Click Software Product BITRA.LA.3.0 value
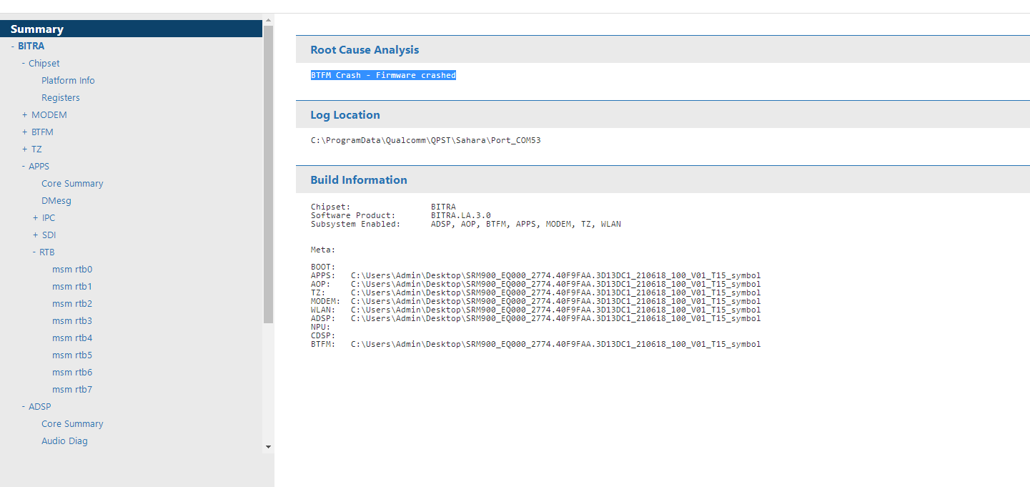The width and height of the screenshot is (1030, 487). coord(461,215)
